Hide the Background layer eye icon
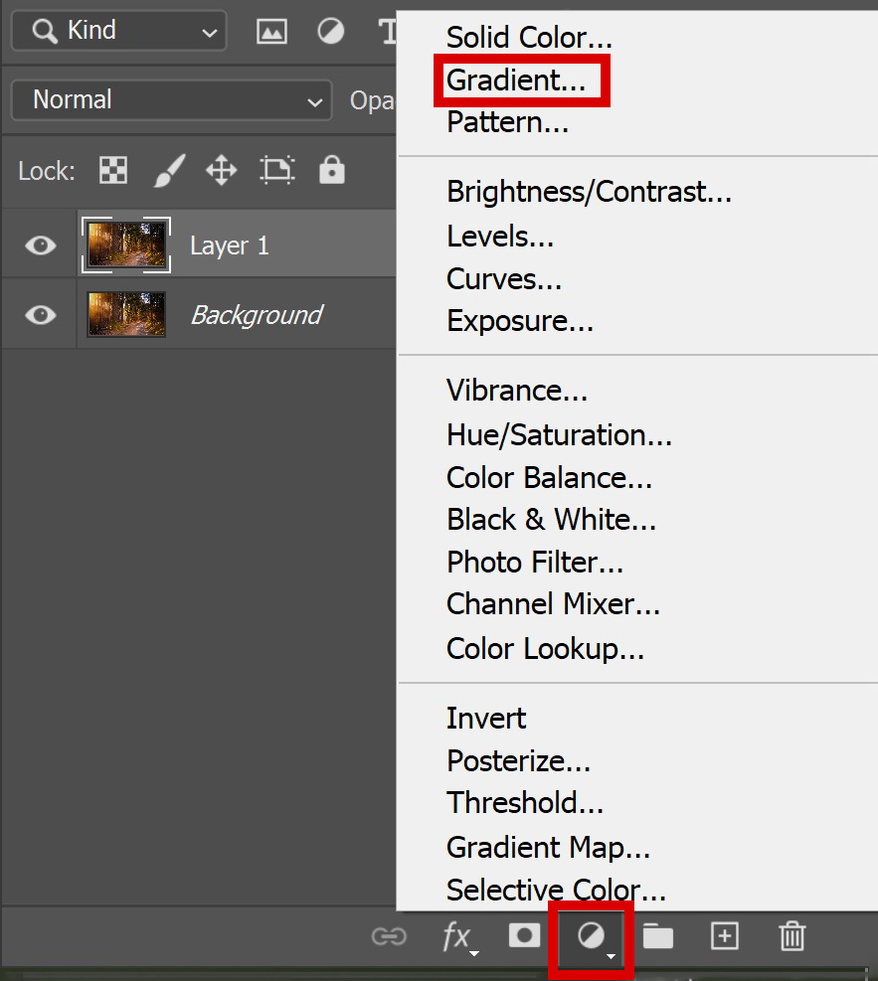Viewport: 878px width, 981px height. coord(41,315)
